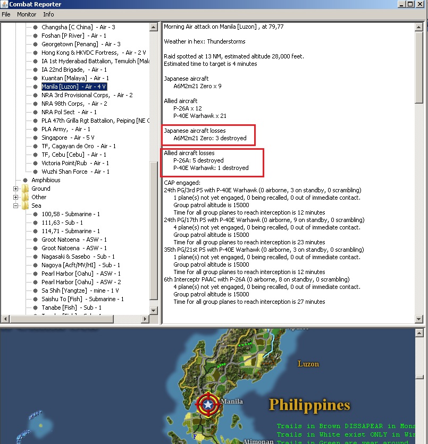Click the Other folder icon
Image resolution: width=428 pixels, height=444 pixels.
(x=25, y=197)
